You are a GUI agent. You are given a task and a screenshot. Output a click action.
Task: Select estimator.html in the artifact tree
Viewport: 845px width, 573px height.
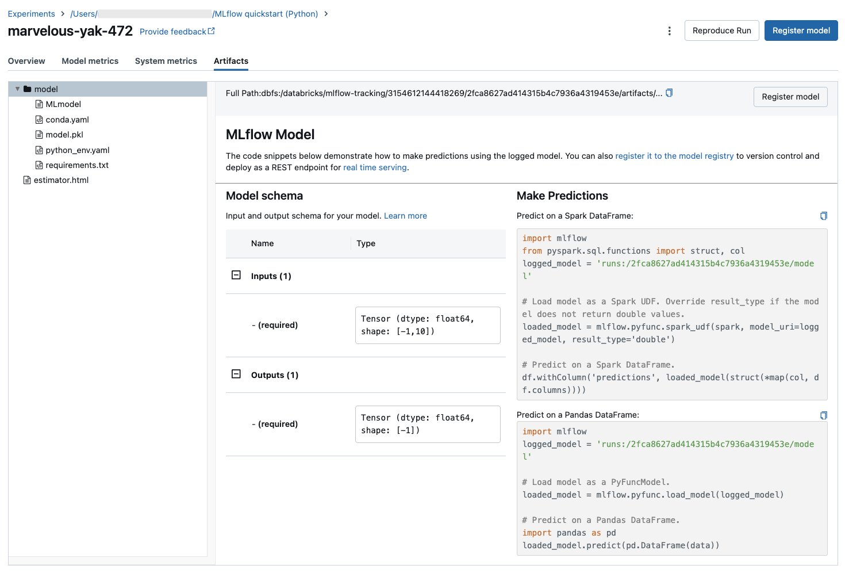[61, 180]
